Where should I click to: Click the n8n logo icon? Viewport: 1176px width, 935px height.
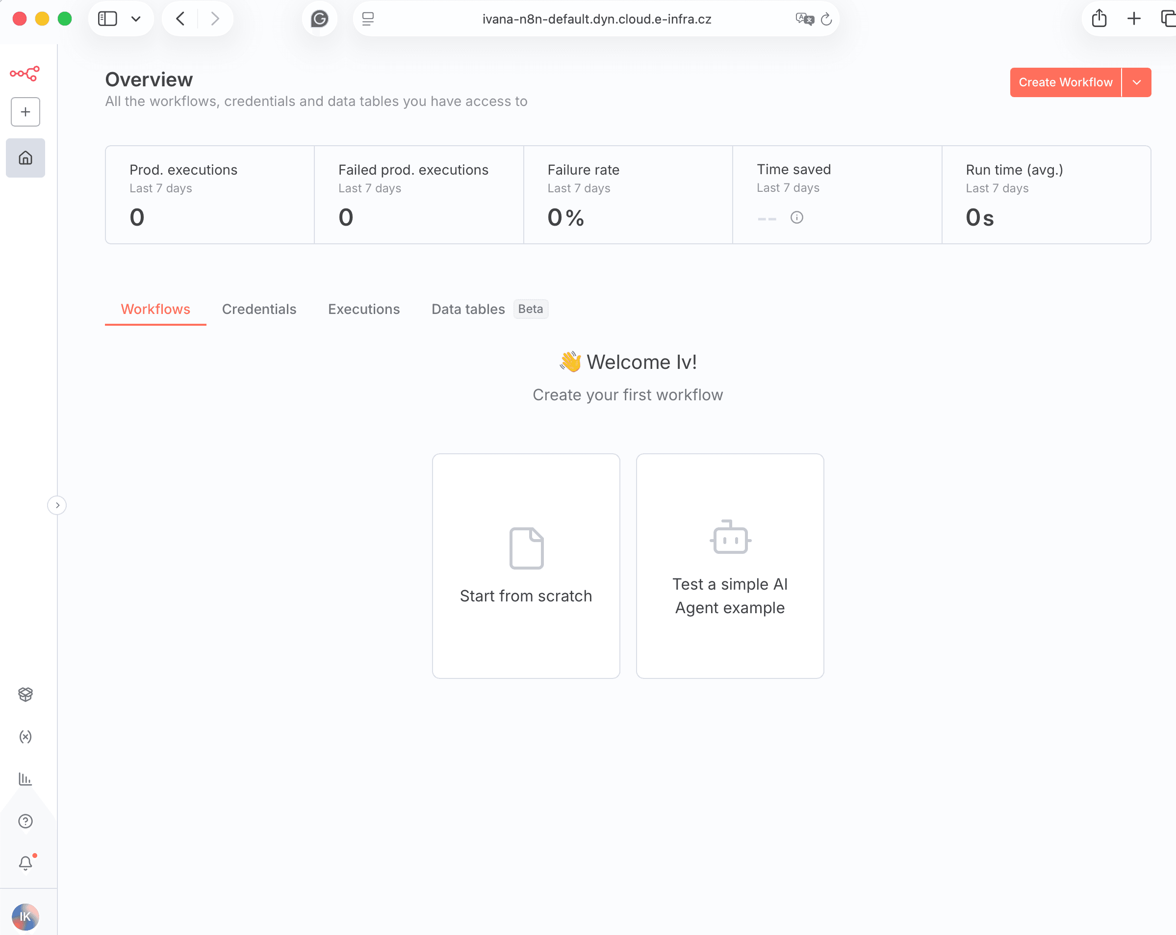25,73
